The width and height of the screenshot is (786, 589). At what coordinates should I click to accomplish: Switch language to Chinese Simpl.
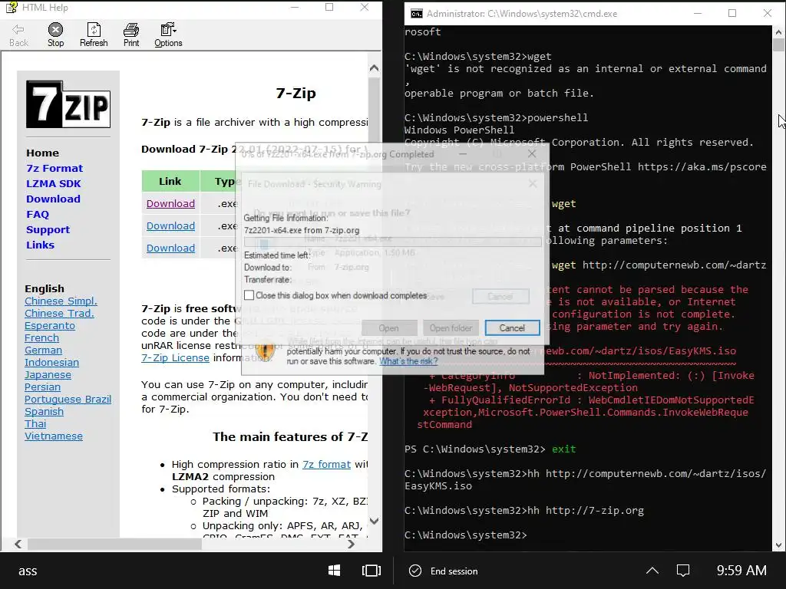61,301
